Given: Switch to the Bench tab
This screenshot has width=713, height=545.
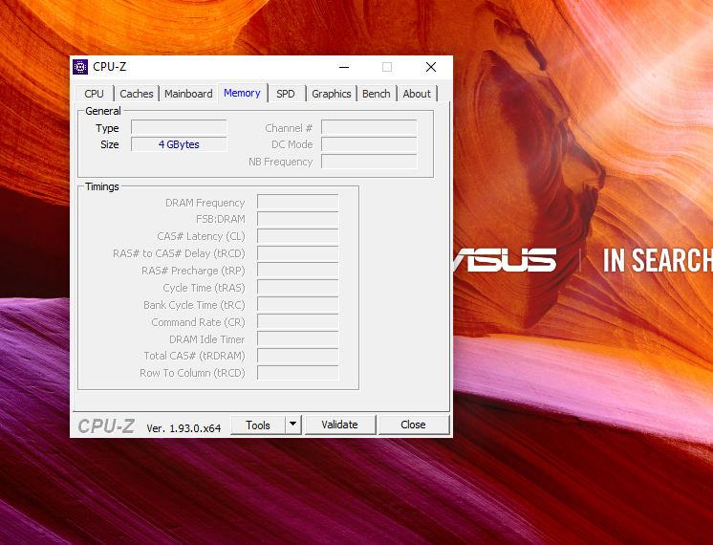Looking at the screenshot, I should click(x=376, y=94).
